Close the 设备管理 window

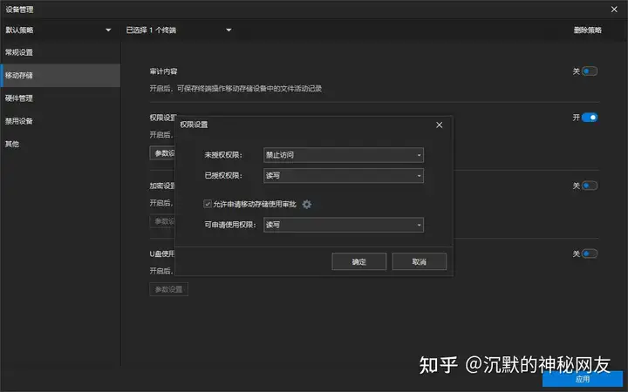click(x=614, y=10)
